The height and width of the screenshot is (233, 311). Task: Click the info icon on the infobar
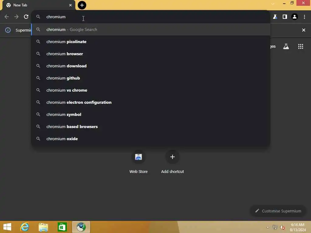pyautogui.click(x=8, y=30)
